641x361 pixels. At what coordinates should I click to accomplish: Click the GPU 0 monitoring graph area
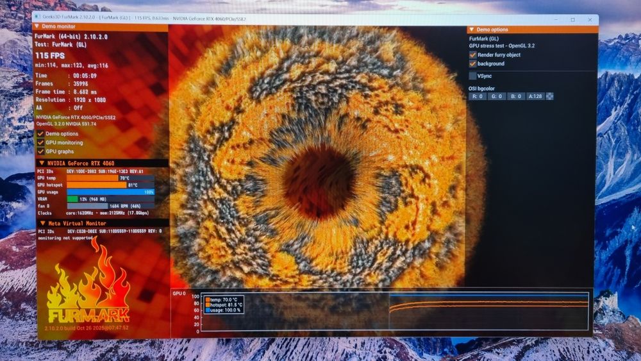coord(394,311)
